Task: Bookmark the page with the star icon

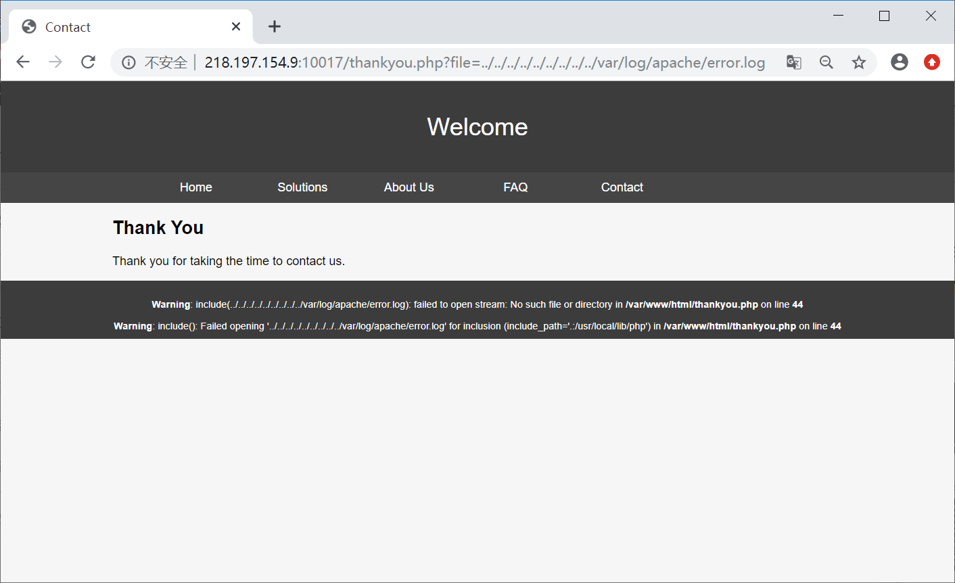Action: coord(858,62)
